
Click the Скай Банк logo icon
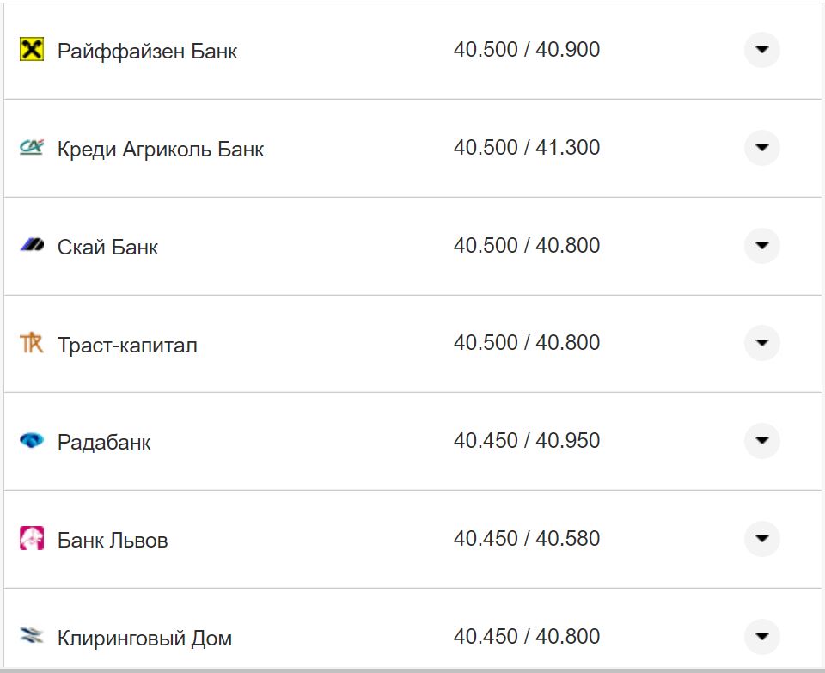[31, 246]
